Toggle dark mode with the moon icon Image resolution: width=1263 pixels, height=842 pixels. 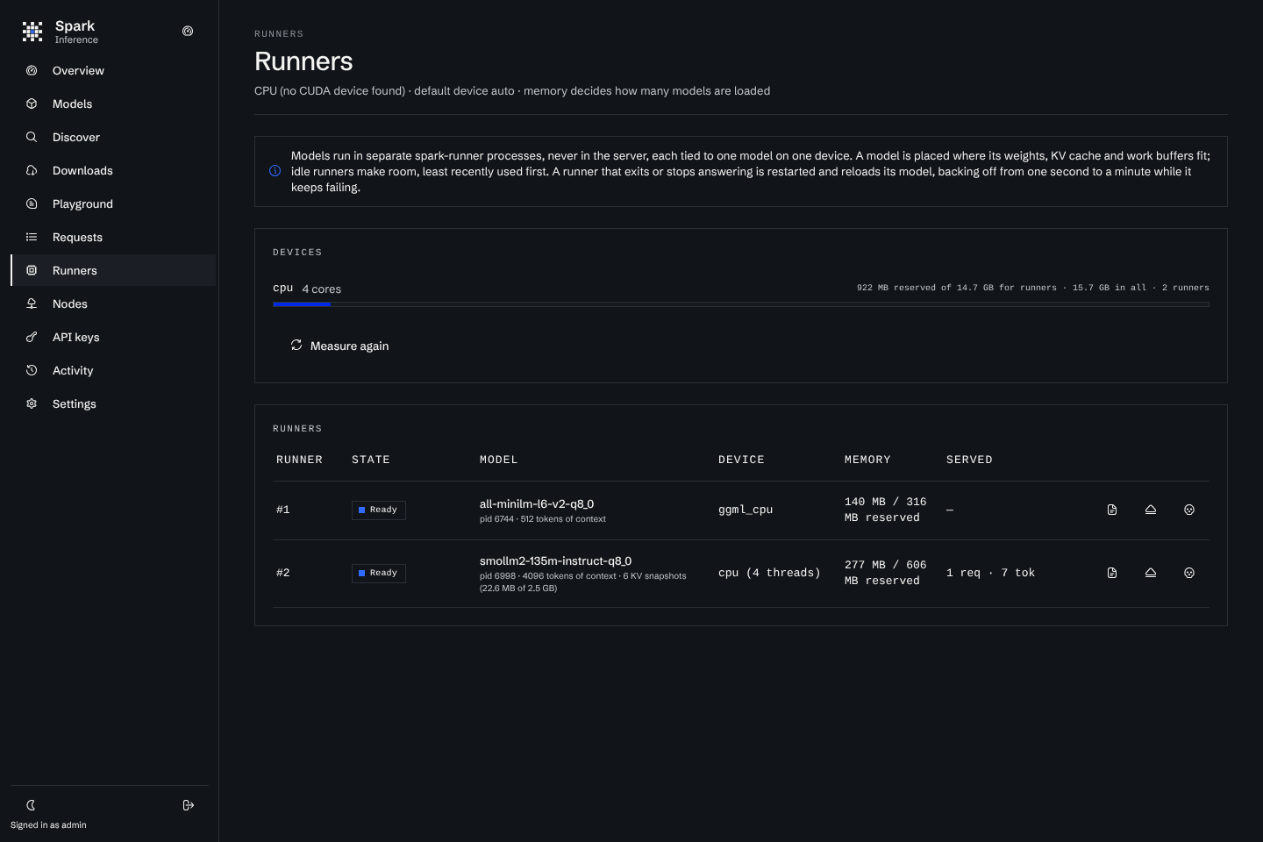31,805
